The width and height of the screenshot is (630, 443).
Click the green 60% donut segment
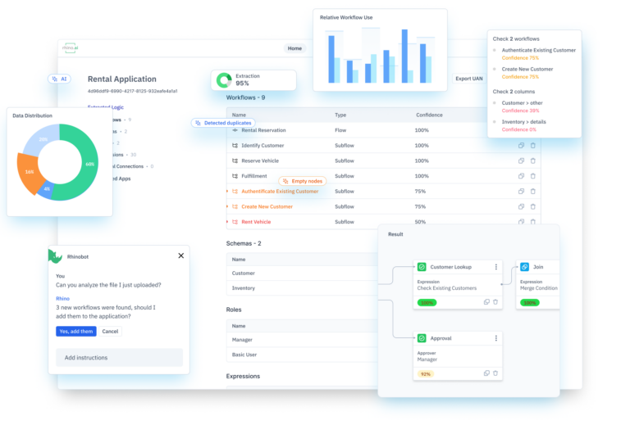(89, 164)
